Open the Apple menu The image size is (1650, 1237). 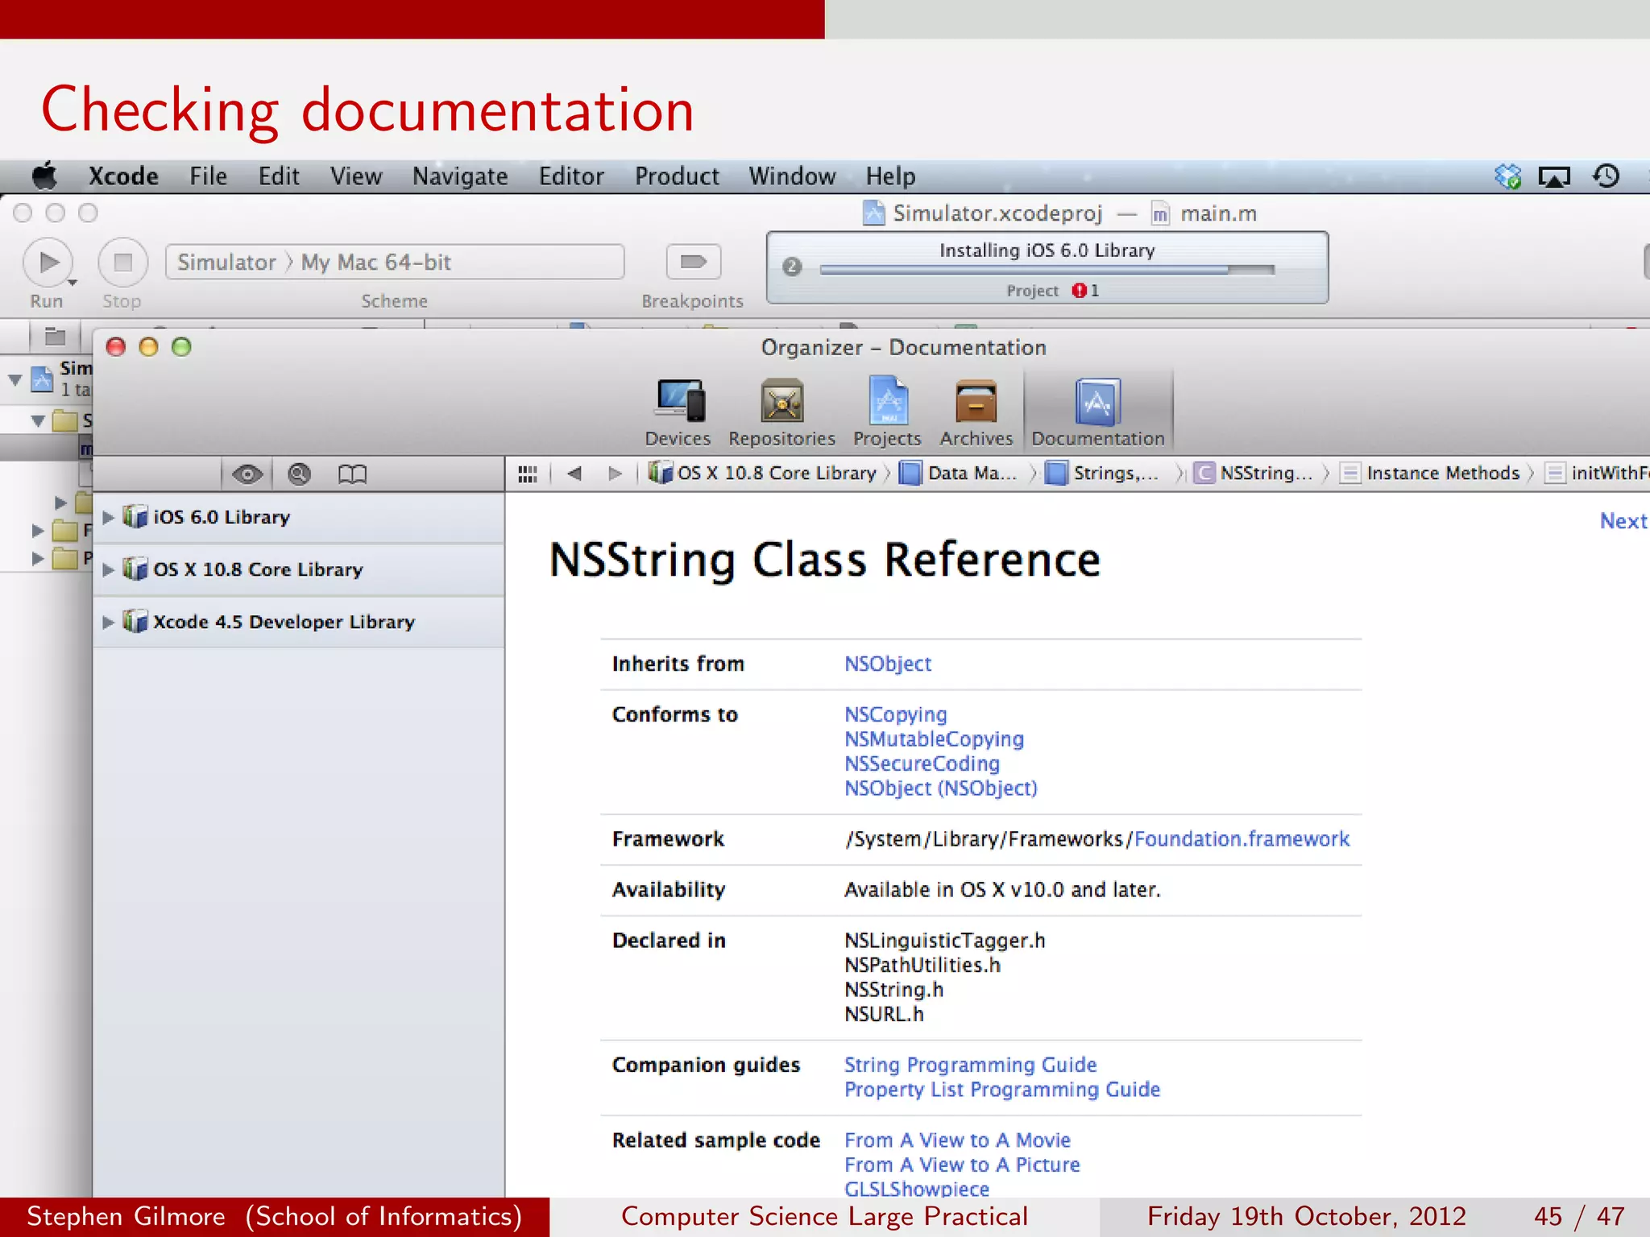[x=44, y=176]
